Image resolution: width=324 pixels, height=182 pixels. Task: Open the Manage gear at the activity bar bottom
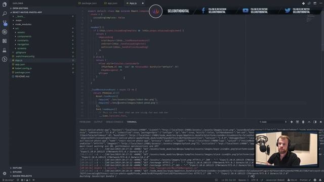(5, 173)
